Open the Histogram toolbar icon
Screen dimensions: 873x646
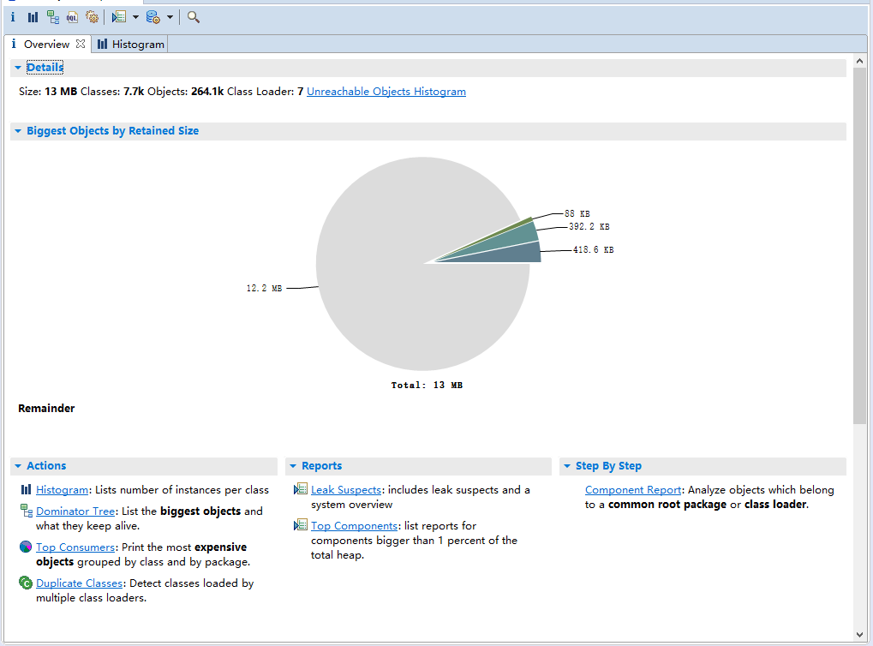click(33, 17)
